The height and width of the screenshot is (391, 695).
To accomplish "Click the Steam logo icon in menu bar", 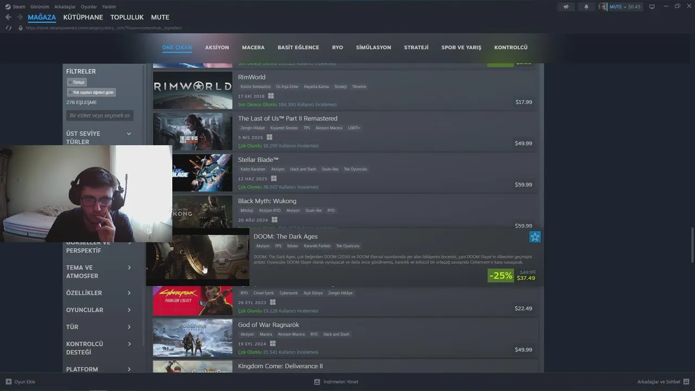I will coord(8,7).
